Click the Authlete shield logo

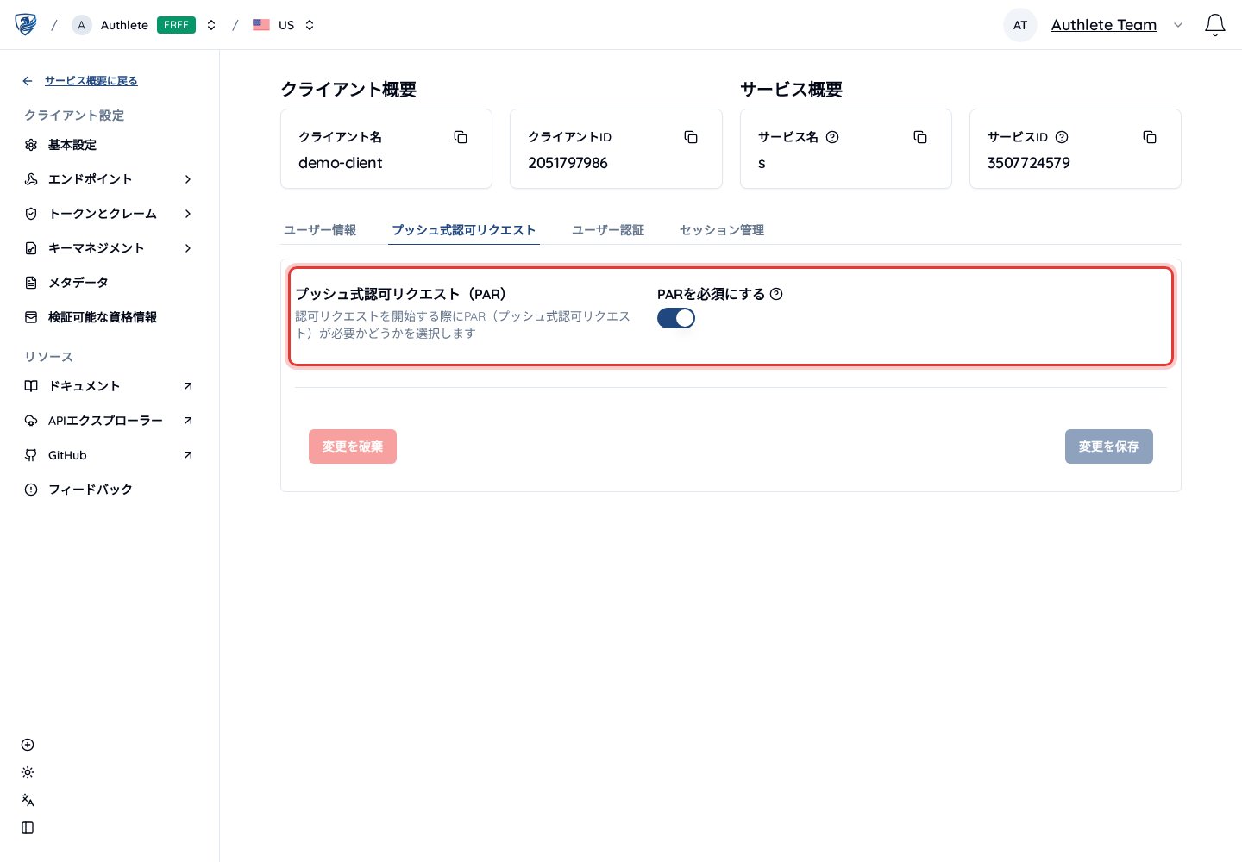click(x=26, y=24)
